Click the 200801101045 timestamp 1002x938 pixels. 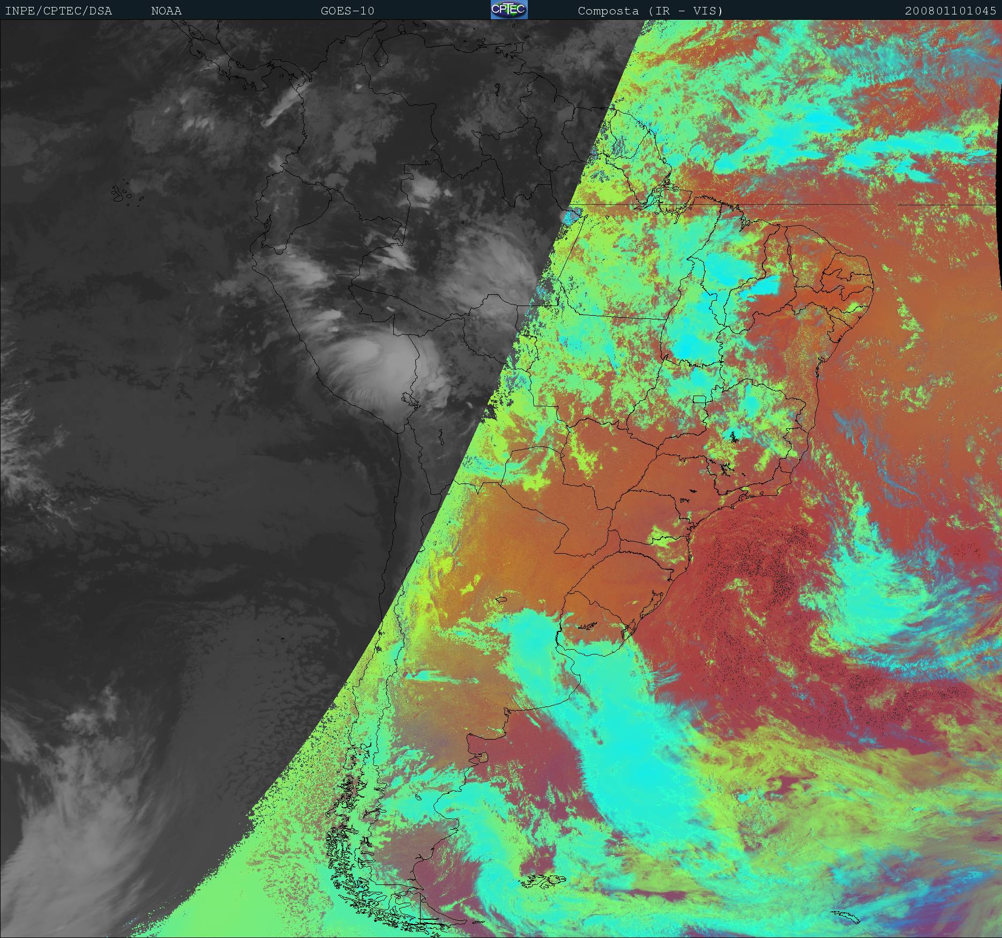951,11
